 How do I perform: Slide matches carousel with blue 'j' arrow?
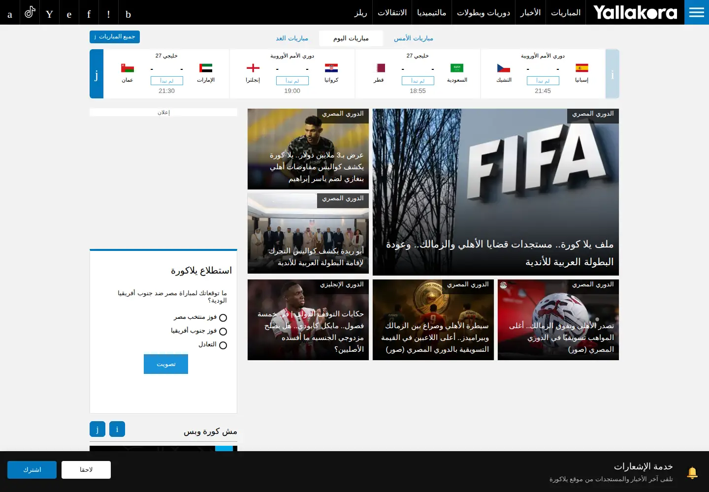(x=97, y=74)
